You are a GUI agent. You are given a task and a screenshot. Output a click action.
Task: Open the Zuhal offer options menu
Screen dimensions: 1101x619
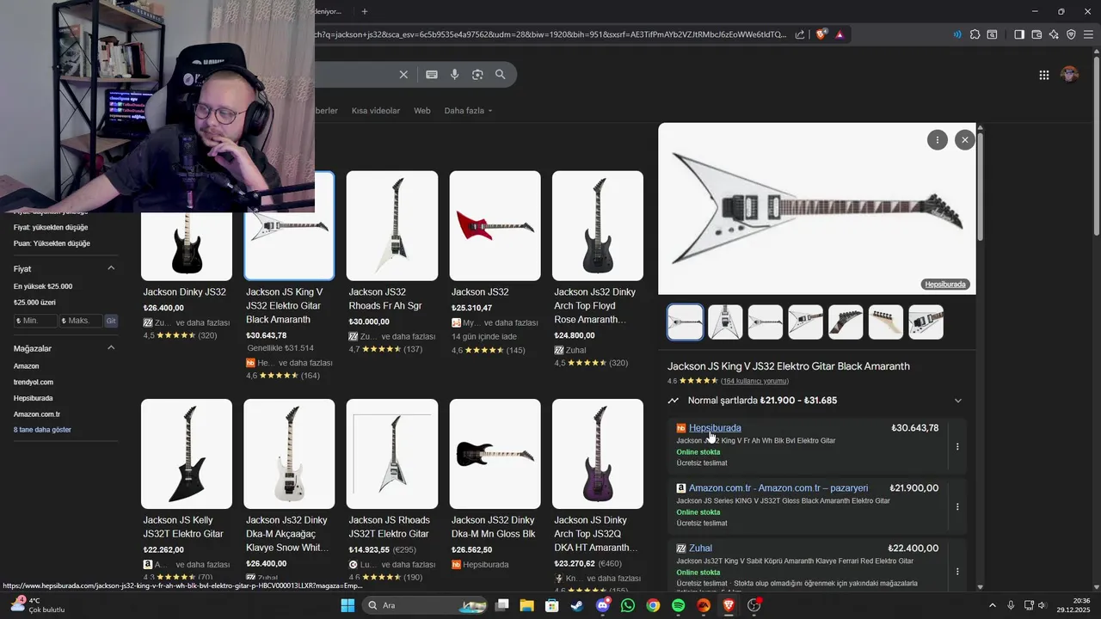[957, 571]
